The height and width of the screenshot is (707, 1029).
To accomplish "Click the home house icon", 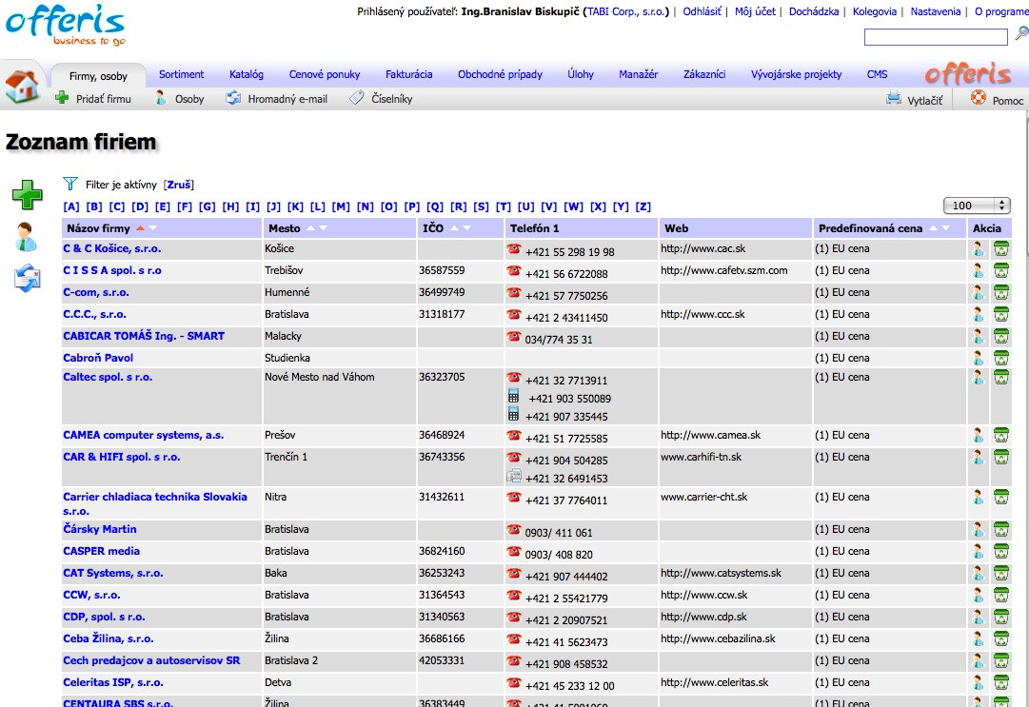I will 22,86.
